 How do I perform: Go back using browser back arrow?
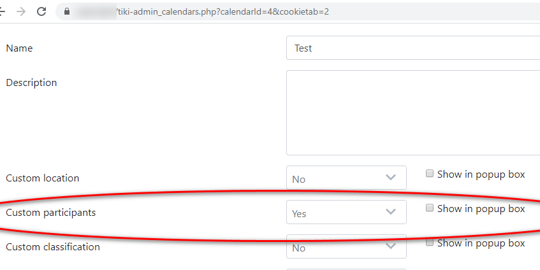tap(2, 11)
